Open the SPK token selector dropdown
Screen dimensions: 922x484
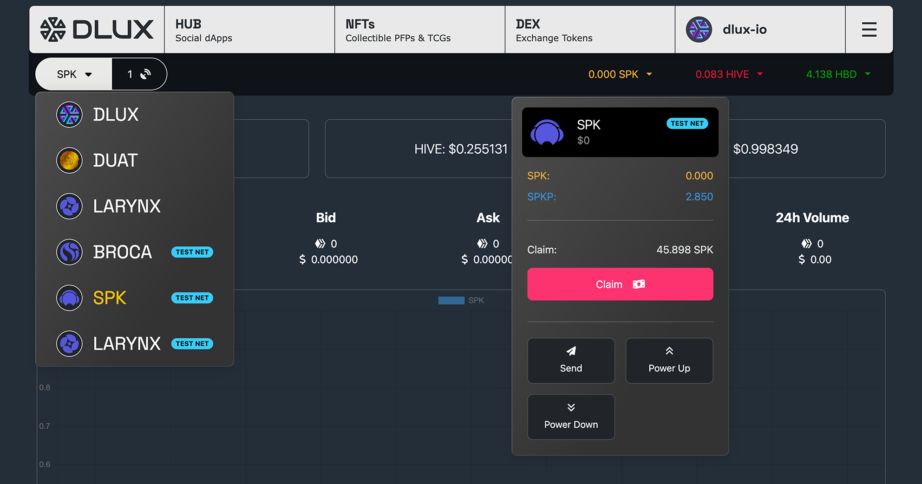coord(74,74)
